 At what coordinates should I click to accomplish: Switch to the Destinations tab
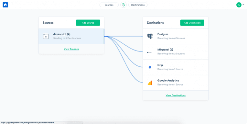point(138,5)
